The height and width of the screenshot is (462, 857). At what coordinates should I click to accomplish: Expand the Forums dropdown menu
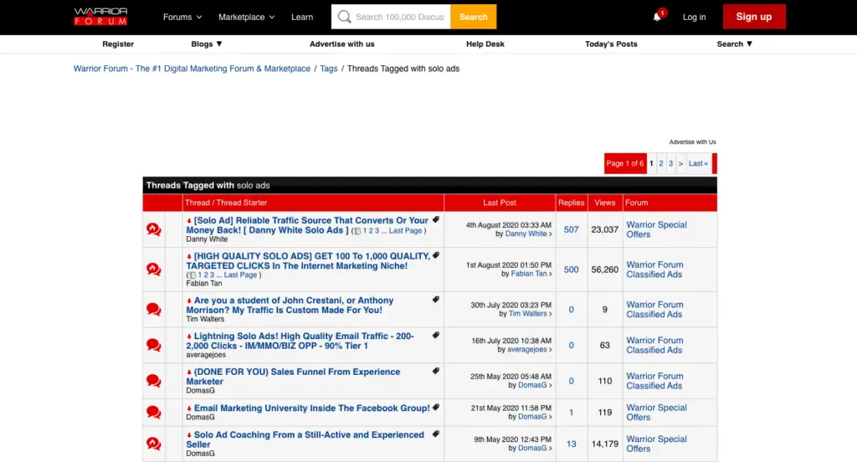[x=182, y=17]
